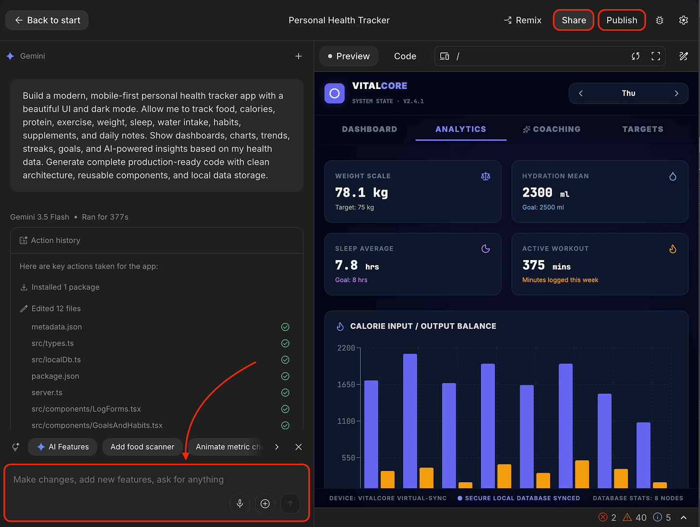Click the Share button
The image size is (700, 527).
574,20
